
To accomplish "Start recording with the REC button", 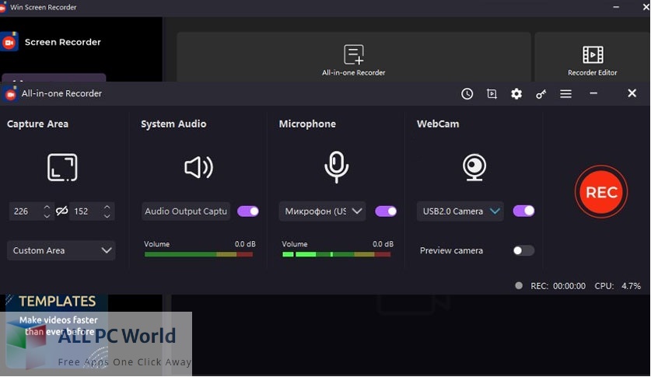I will 601,192.
